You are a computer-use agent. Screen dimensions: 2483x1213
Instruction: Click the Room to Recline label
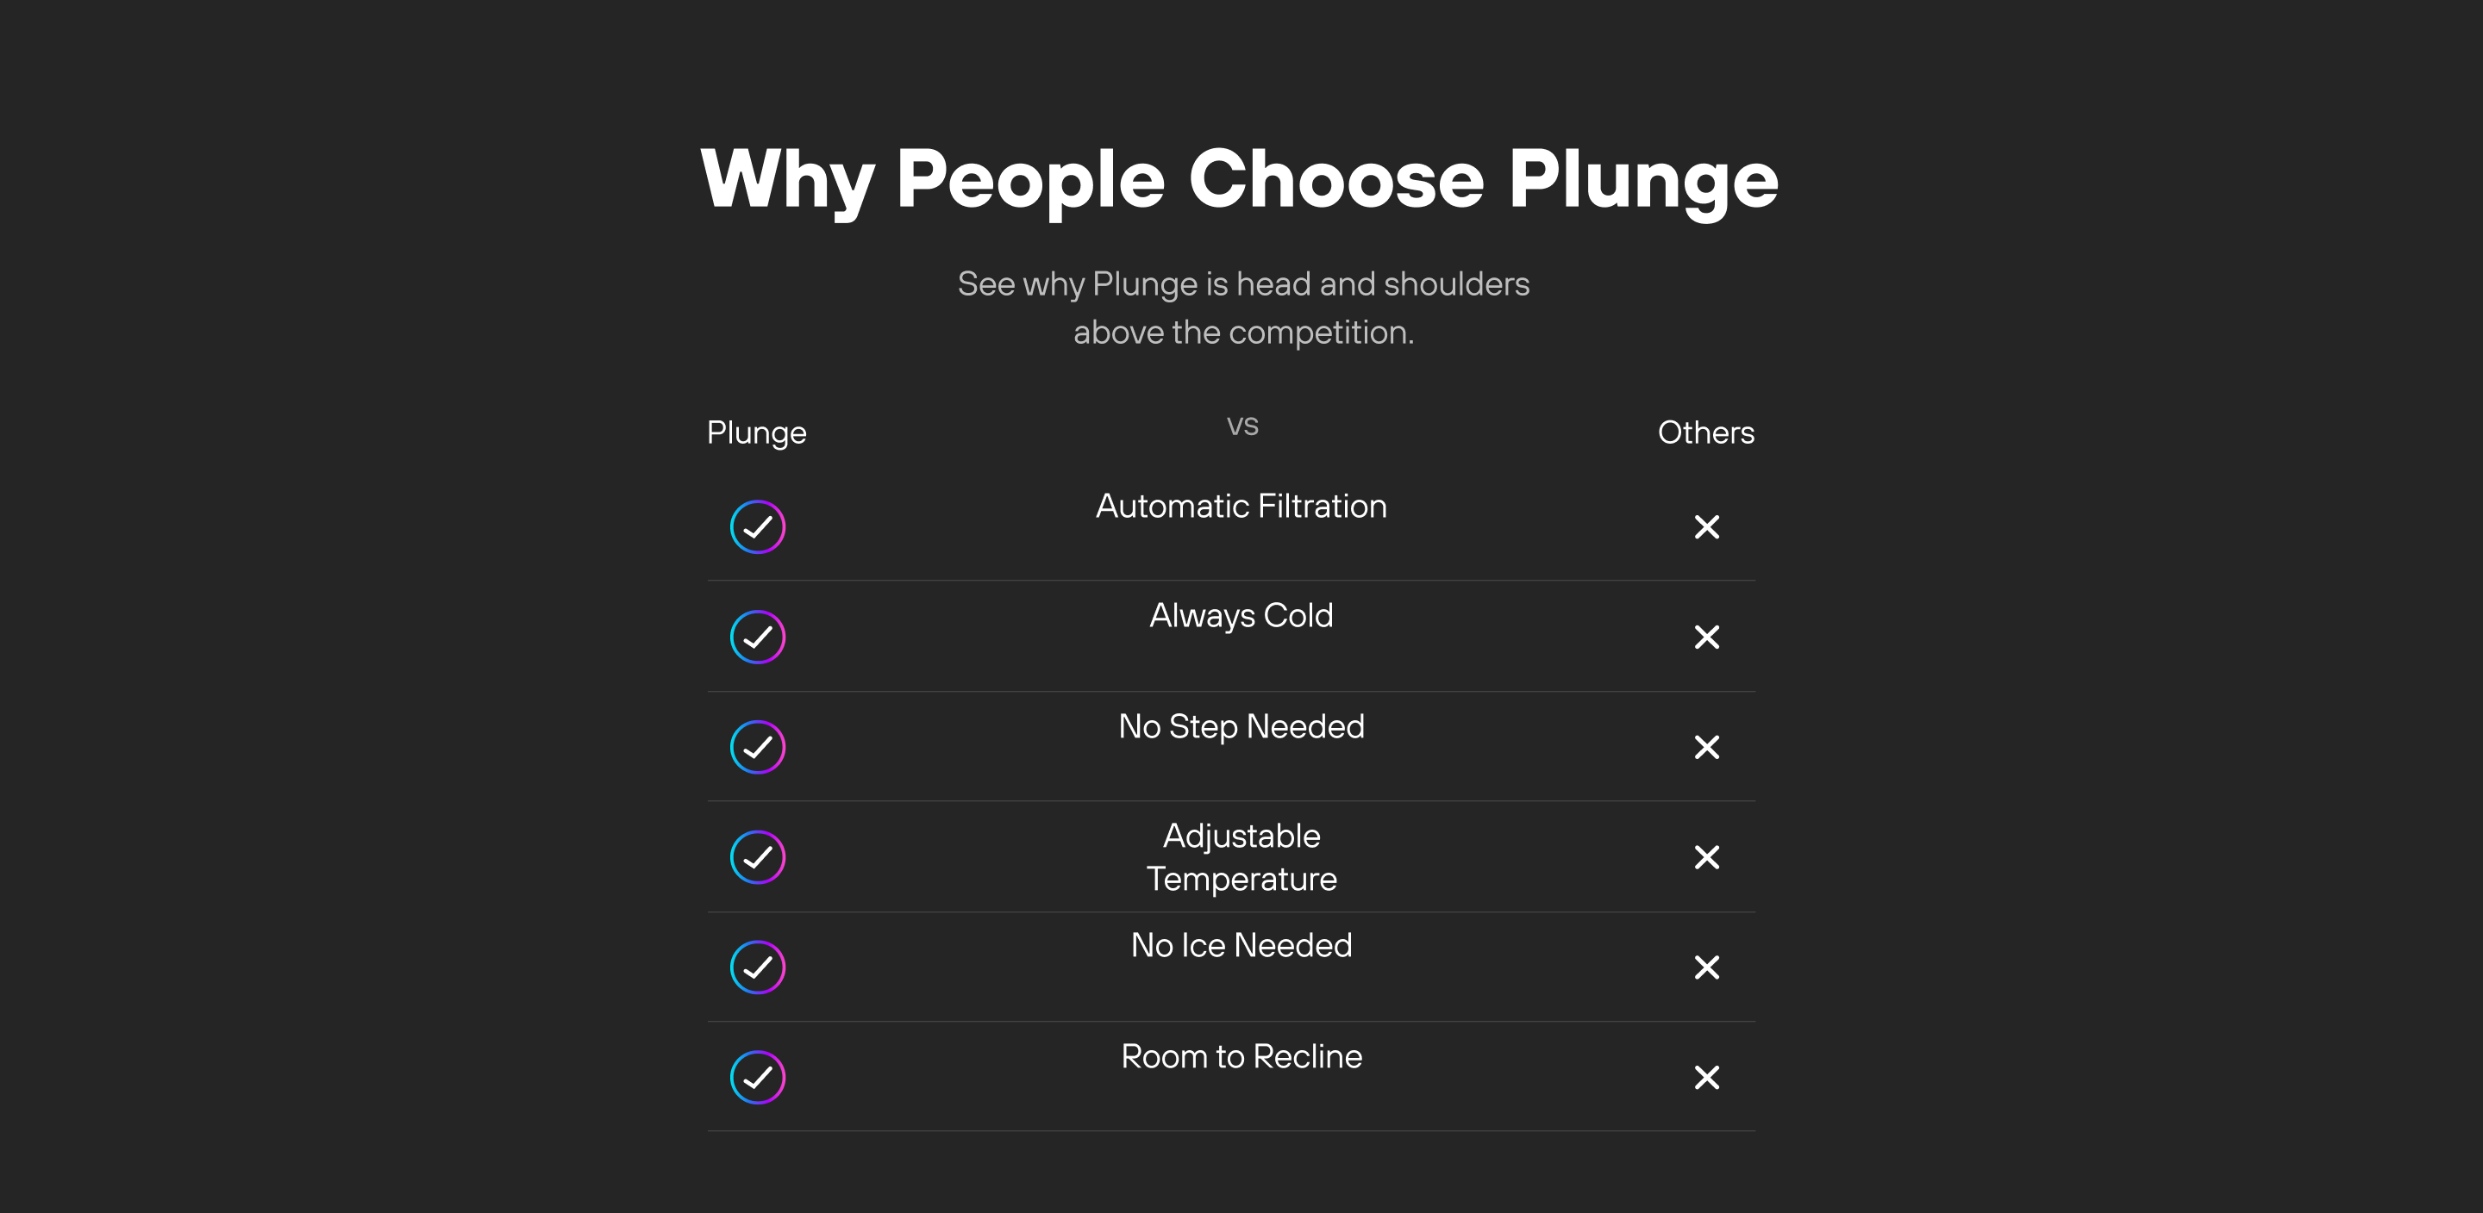1241,1056
